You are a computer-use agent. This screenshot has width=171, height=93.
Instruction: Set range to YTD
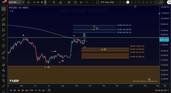tap(31, 90)
